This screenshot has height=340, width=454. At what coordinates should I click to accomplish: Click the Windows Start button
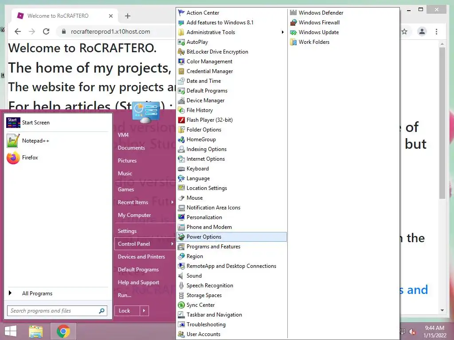[x=11, y=331]
